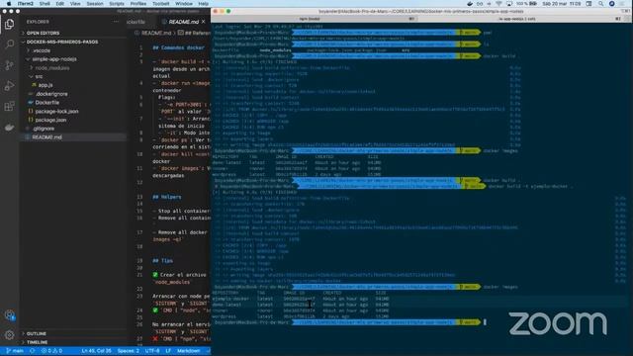
Task: Collapse the DOCKER-MIS-PRIMEROS-PASOS root folder
Action: 61,42
